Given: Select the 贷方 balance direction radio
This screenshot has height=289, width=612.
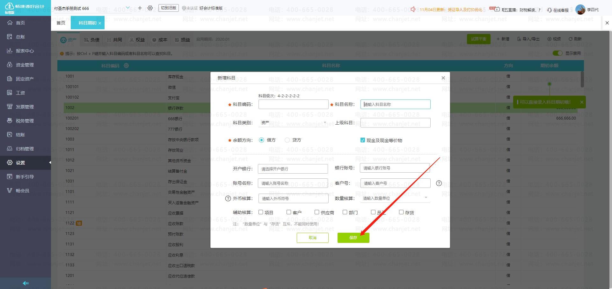Looking at the screenshot, I should pyautogui.click(x=287, y=140).
